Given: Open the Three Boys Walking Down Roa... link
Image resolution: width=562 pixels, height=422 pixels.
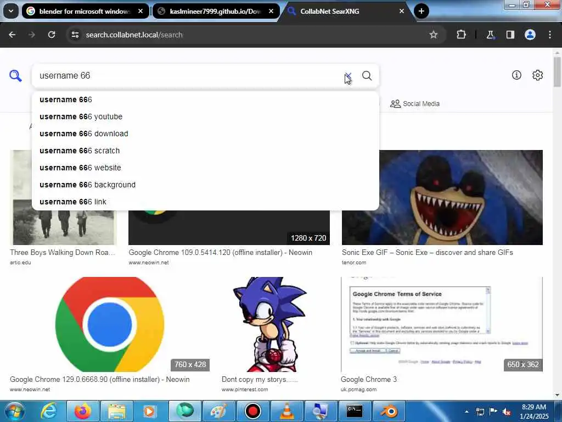Looking at the screenshot, I should click(x=63, y=252).
